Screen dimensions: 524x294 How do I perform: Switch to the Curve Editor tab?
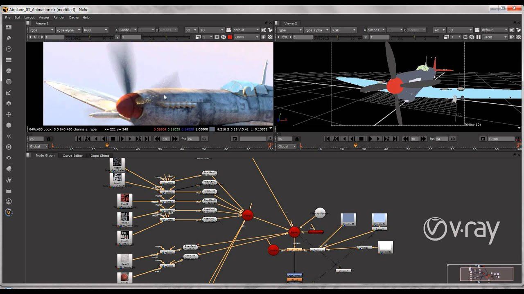[x=72, y=156]
